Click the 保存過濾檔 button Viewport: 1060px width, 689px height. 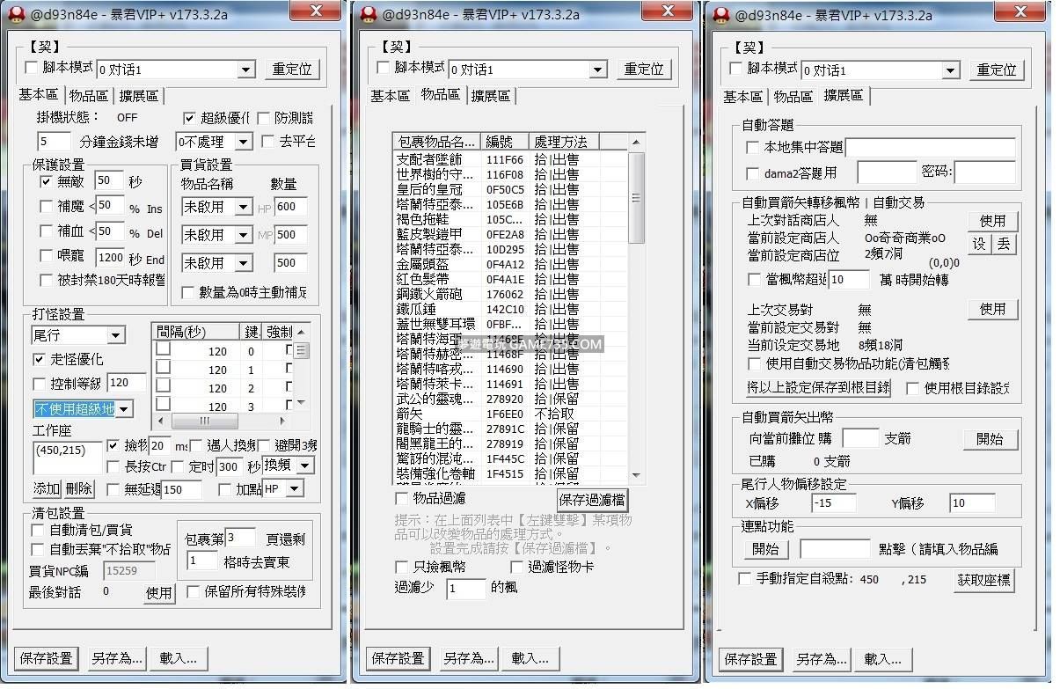coord(592,500)
